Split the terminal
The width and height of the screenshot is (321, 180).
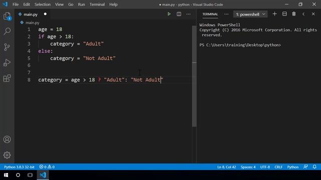tap(284, 14)
